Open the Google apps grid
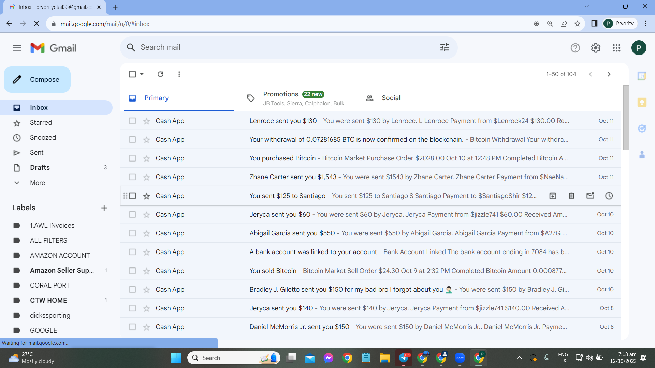The width and height of the screenshot is (655, 368). click(x=616, y=48)
